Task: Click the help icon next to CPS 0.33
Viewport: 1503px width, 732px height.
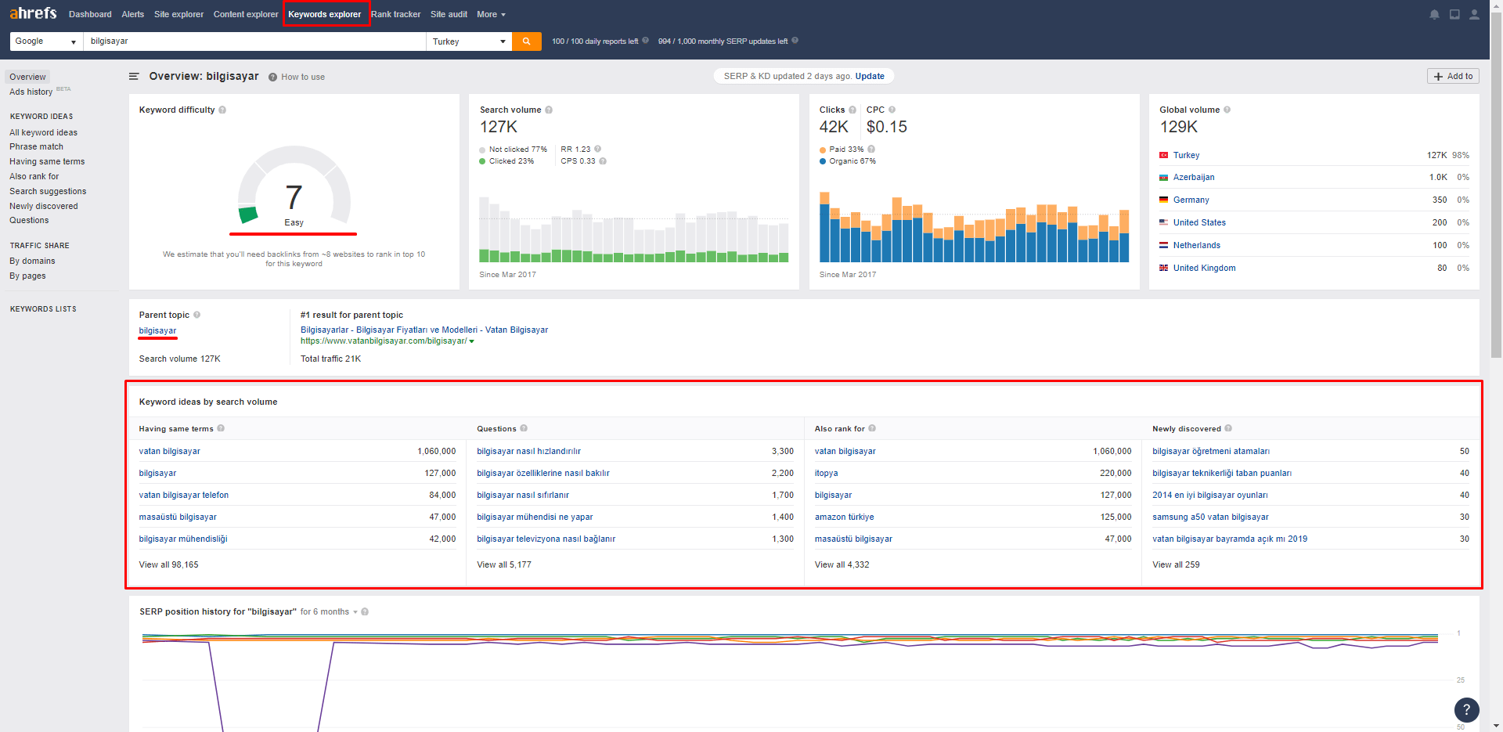Action: tap(603, 161)
